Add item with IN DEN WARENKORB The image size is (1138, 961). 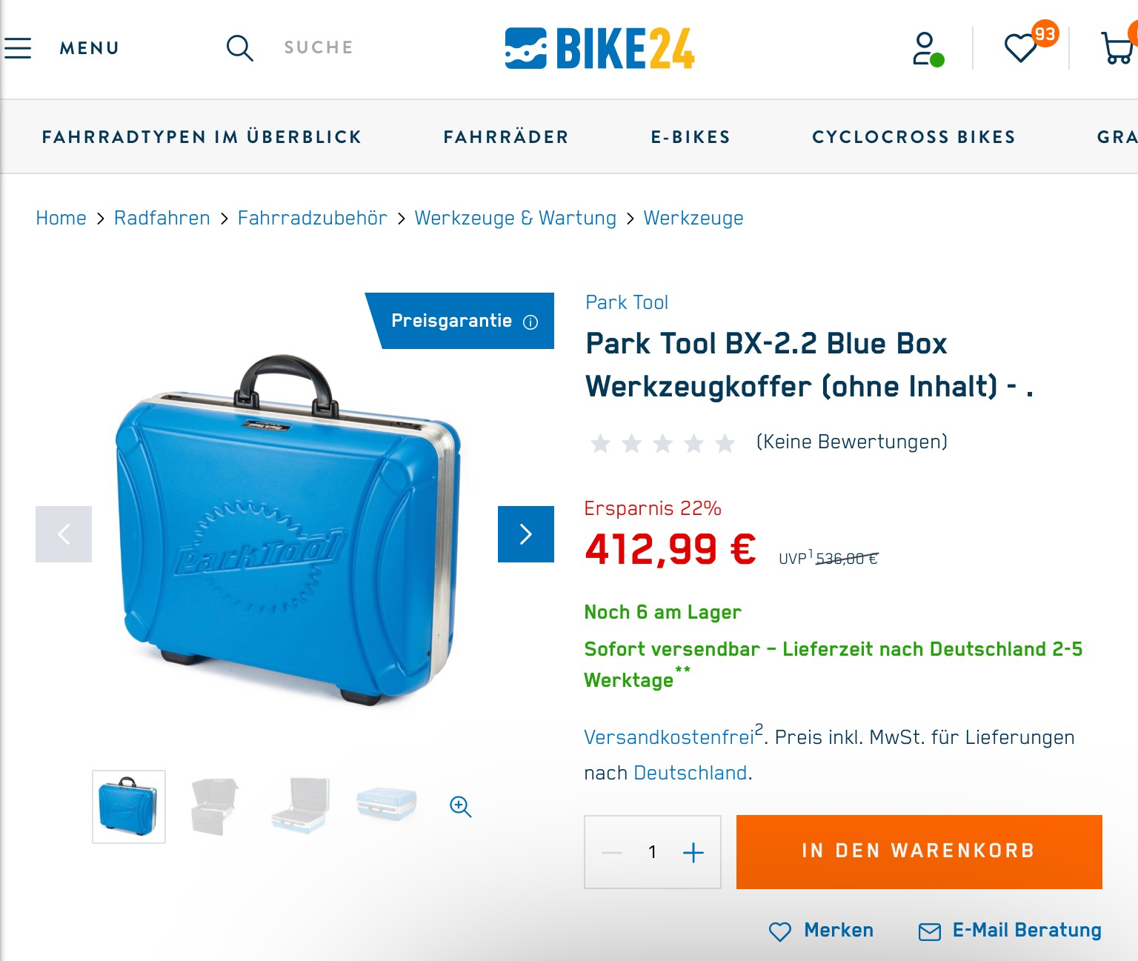pyautogui.click(x=919, y=852)
